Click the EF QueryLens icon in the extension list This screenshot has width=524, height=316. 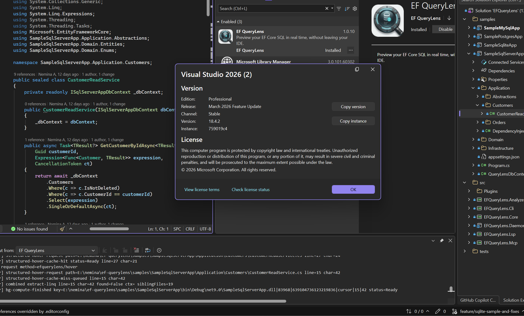(226, 36)
